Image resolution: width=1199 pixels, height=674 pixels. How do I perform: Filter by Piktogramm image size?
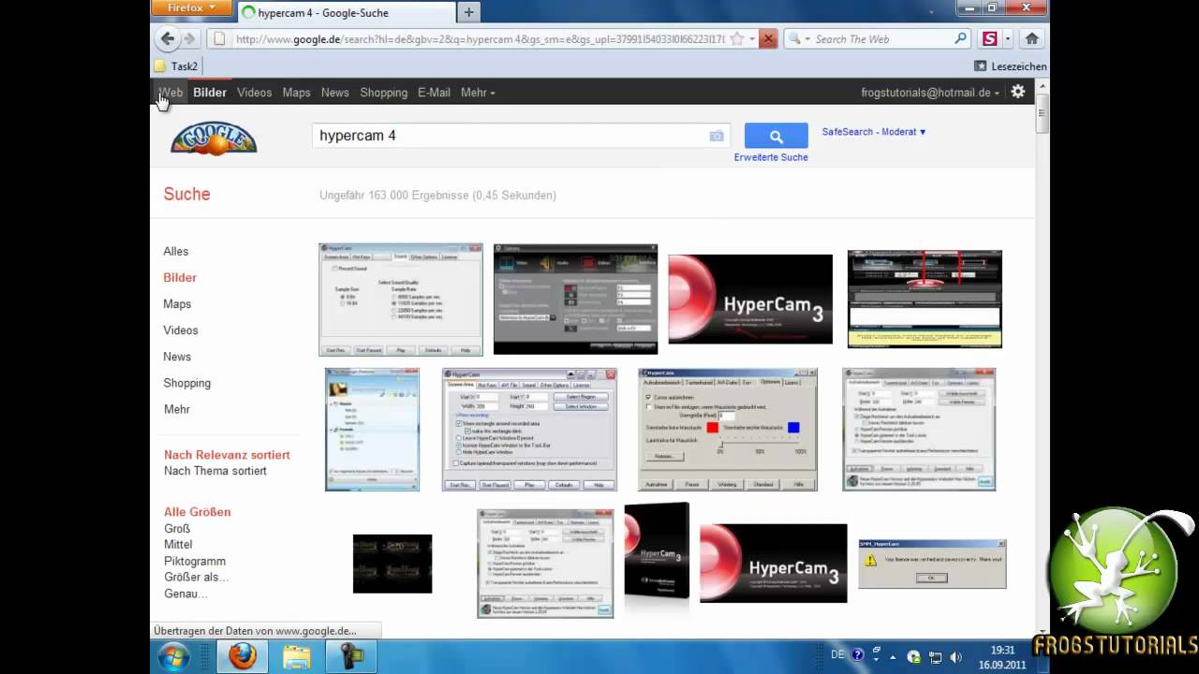pos(195,562)
